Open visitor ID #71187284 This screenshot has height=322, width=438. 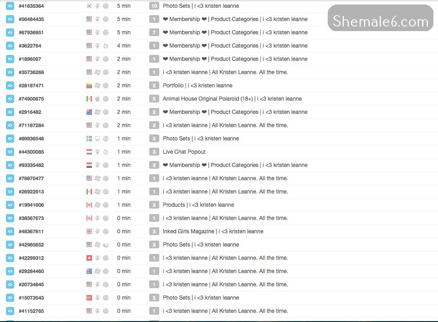pos(31,125)
